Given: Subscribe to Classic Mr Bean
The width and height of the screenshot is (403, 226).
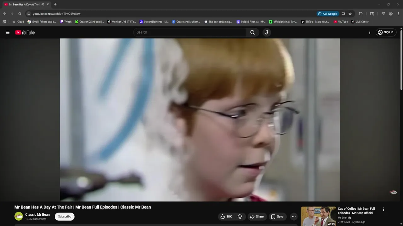Looking at the screenshot, I should tap(65, 217).
